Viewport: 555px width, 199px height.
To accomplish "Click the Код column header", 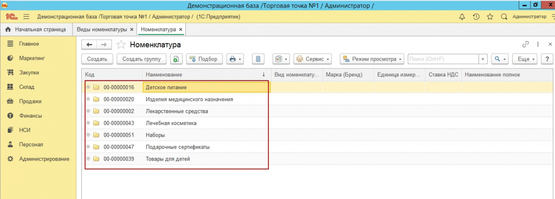I will pyautogui.click(x=112, y=75).
